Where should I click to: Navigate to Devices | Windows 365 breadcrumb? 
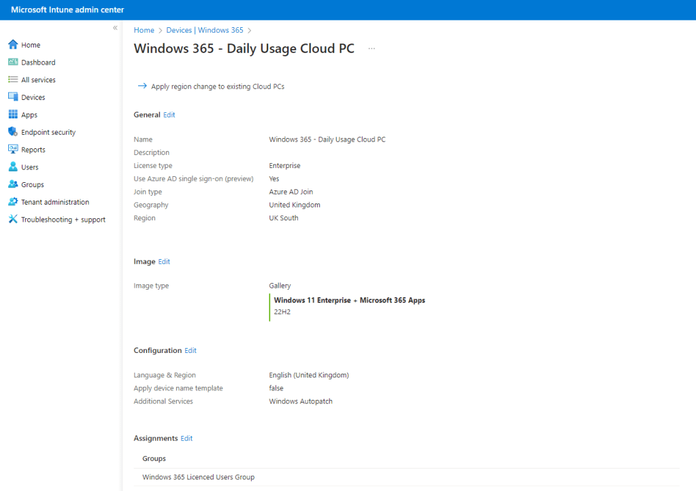pyautogui.click(x=204, y=31)
